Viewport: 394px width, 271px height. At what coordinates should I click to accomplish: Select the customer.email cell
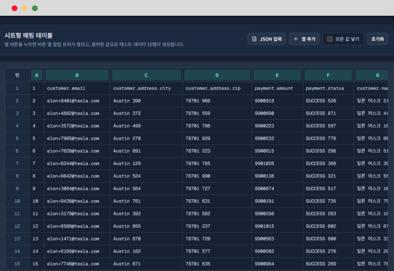coord(77,88)
